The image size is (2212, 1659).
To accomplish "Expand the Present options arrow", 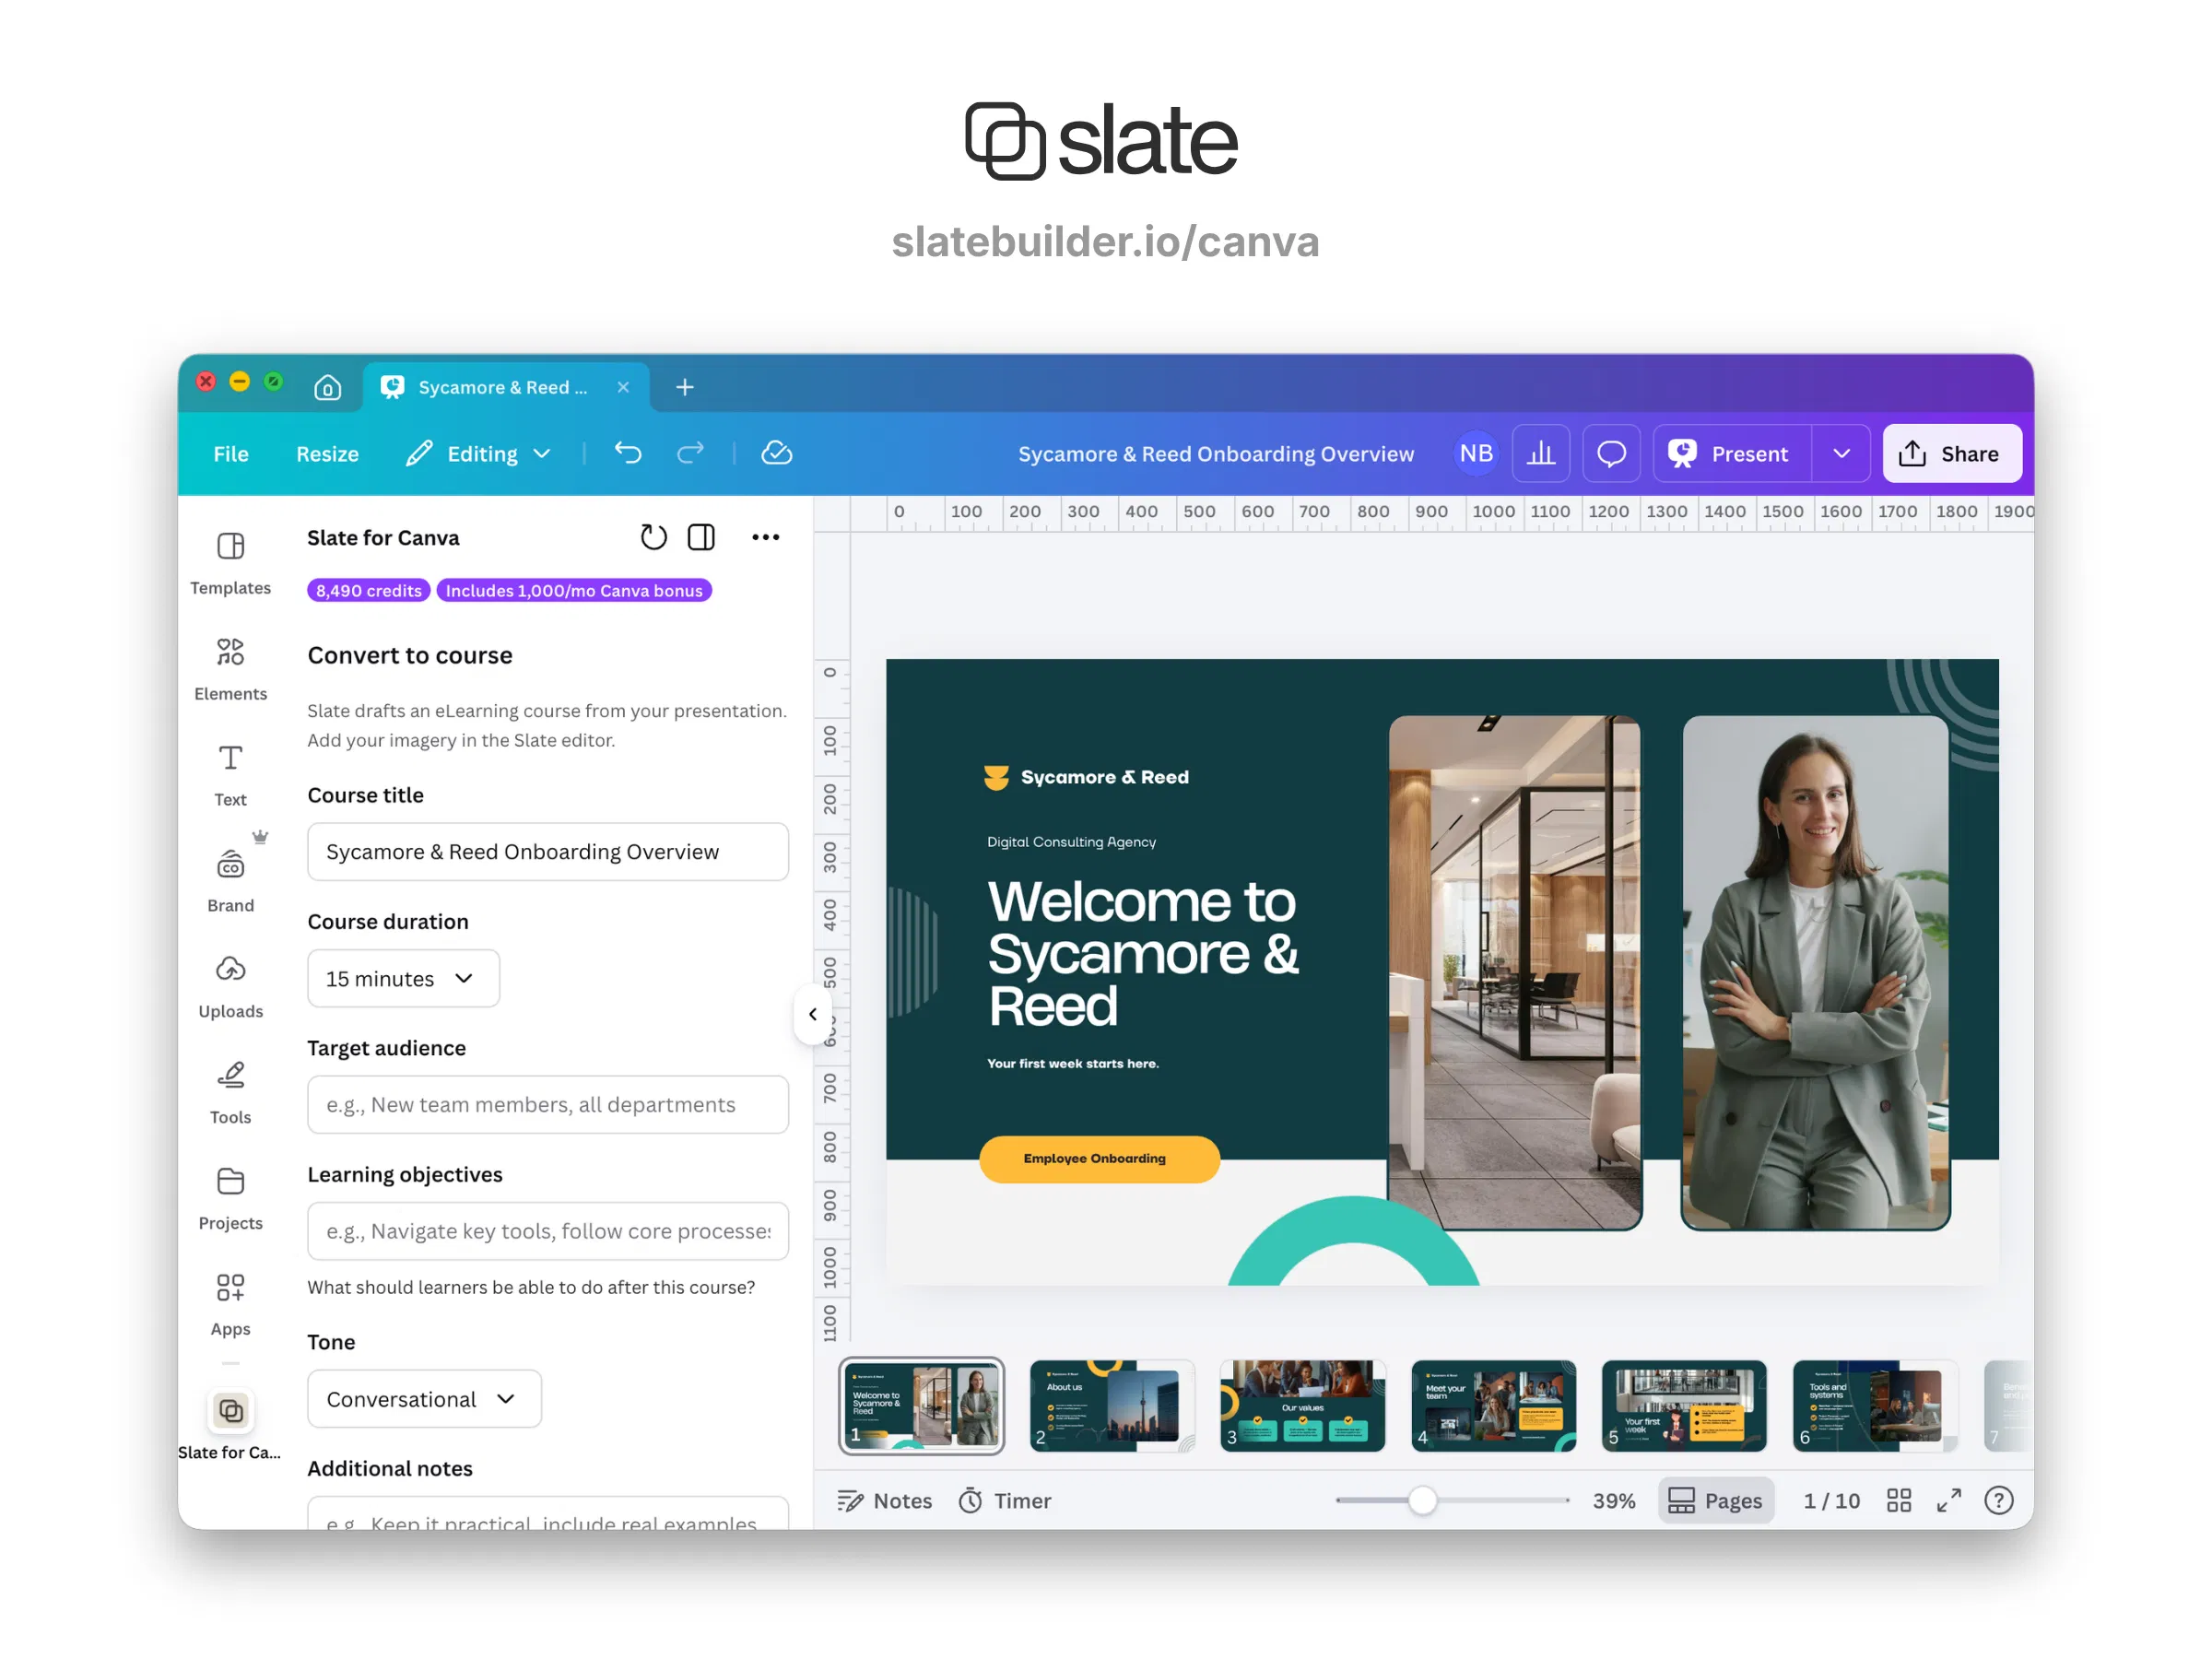I will pos(1841,454).
